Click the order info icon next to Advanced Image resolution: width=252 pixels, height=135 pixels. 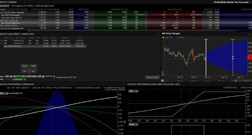coord(54,77)
